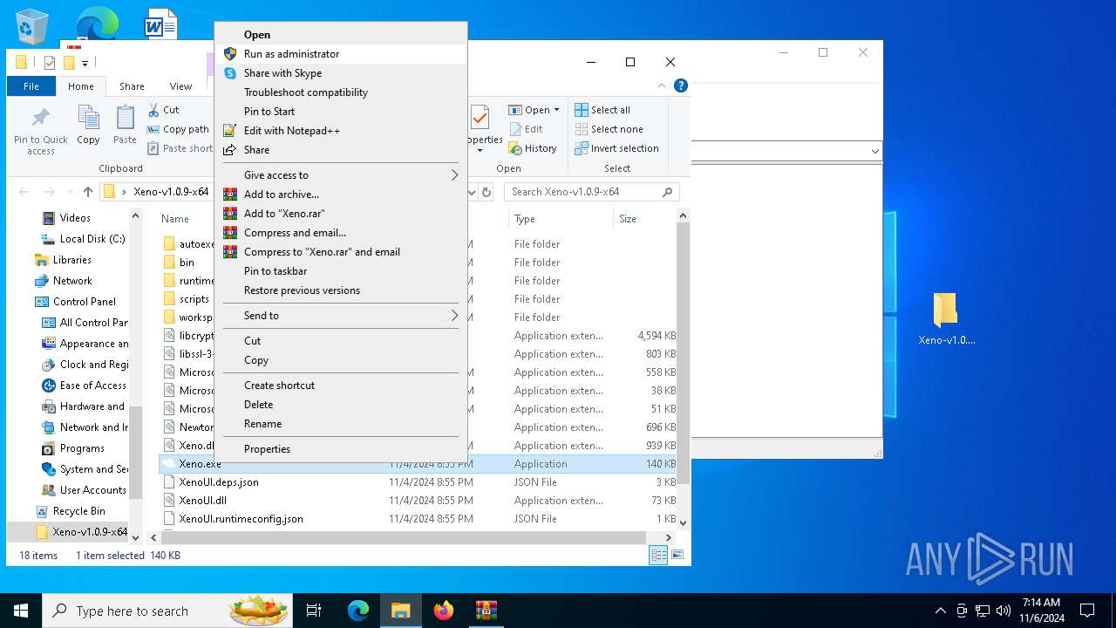
Task: Show hidden system tray icons
Action: [940, 611]
